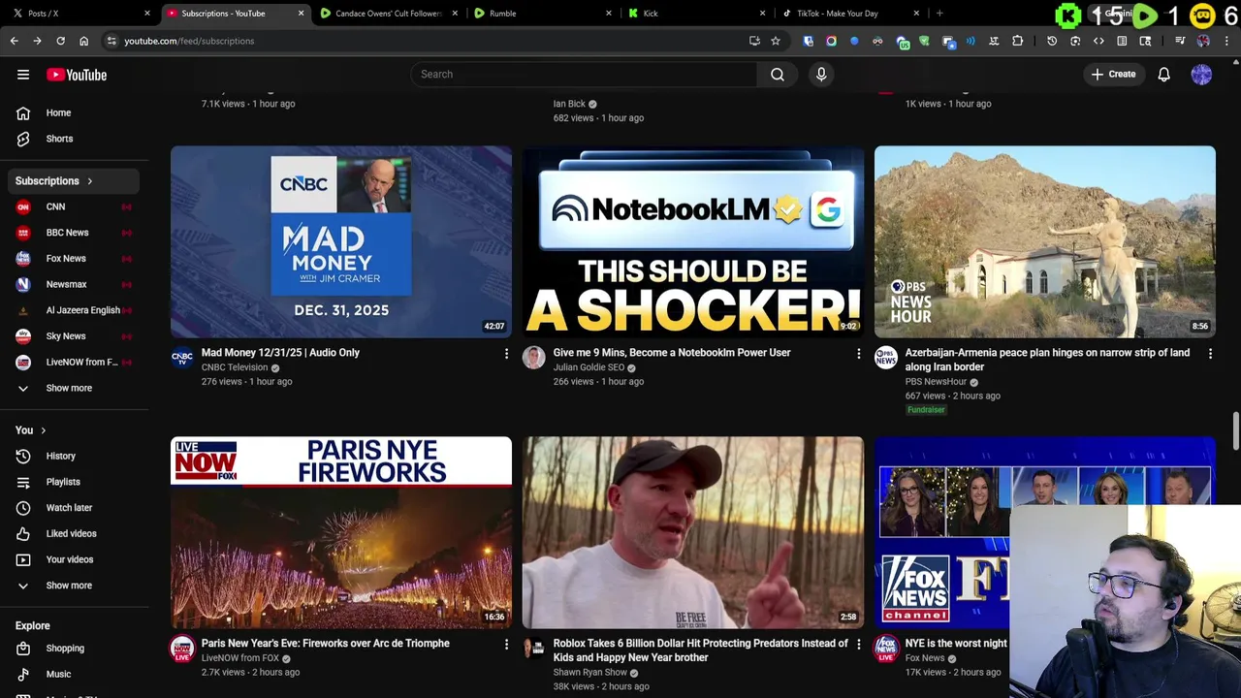
Task: Open Shopping in Explore section
Action: [x=76, y=649]
